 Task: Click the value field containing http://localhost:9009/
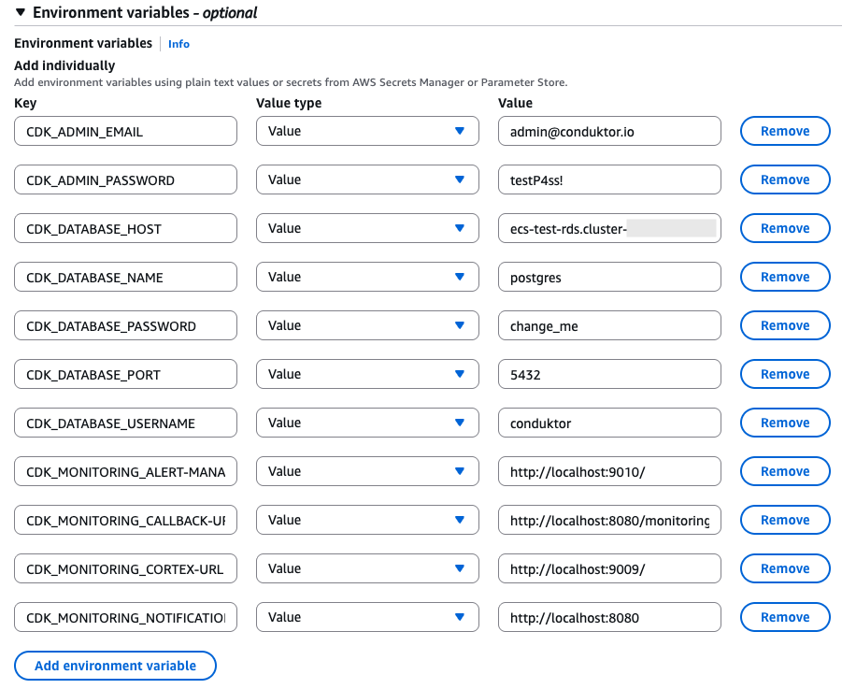(x=608, y=568)
